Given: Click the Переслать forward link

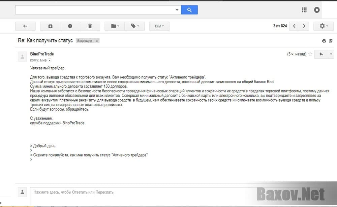Looking at the screenshot, I should coord(104,192).
